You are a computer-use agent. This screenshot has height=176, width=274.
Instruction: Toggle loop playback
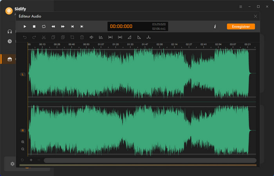43,27
